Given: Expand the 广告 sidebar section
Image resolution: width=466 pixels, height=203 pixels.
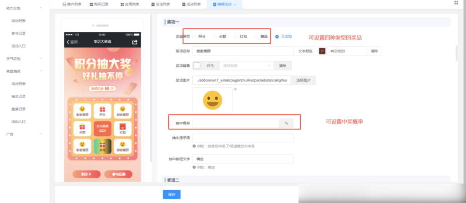Looking at the screenshot, I should [x=41, y=134].
